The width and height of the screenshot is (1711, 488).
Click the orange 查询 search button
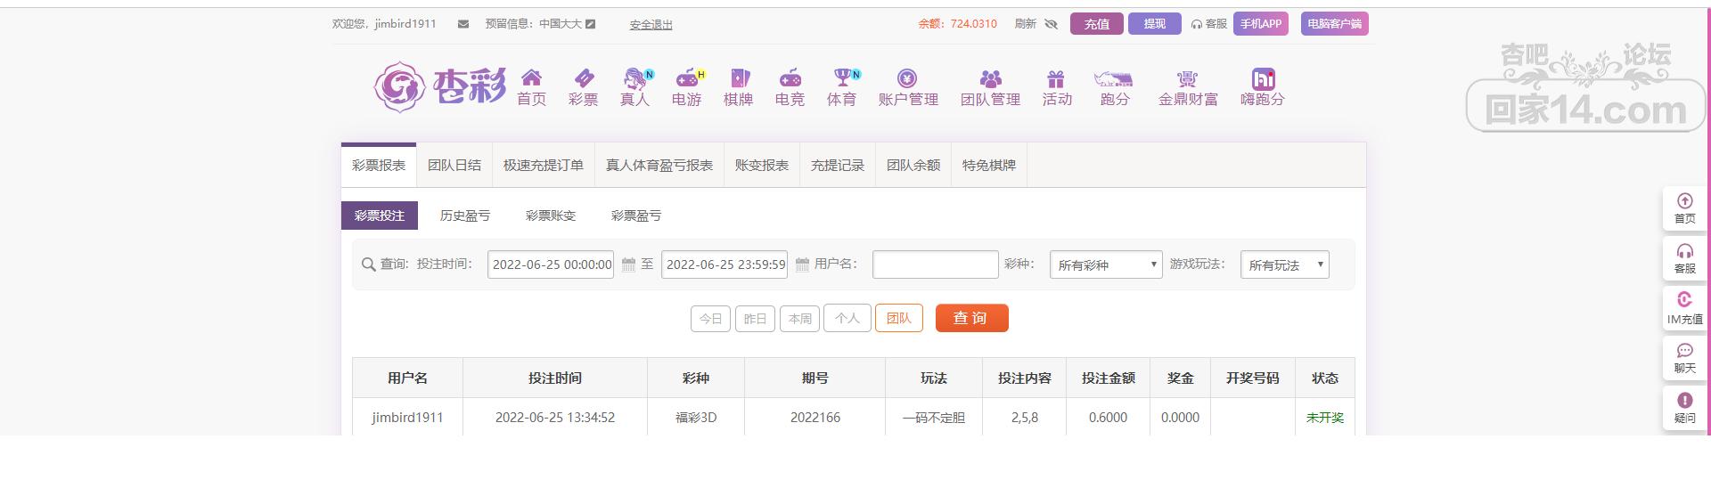972,318
